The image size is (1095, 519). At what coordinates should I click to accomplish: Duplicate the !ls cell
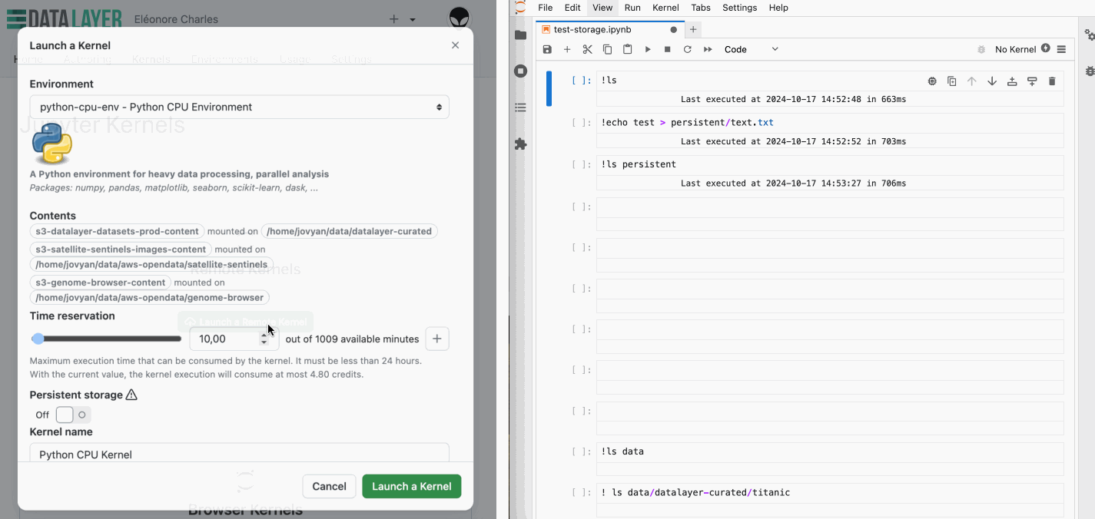tap(952, 81)
